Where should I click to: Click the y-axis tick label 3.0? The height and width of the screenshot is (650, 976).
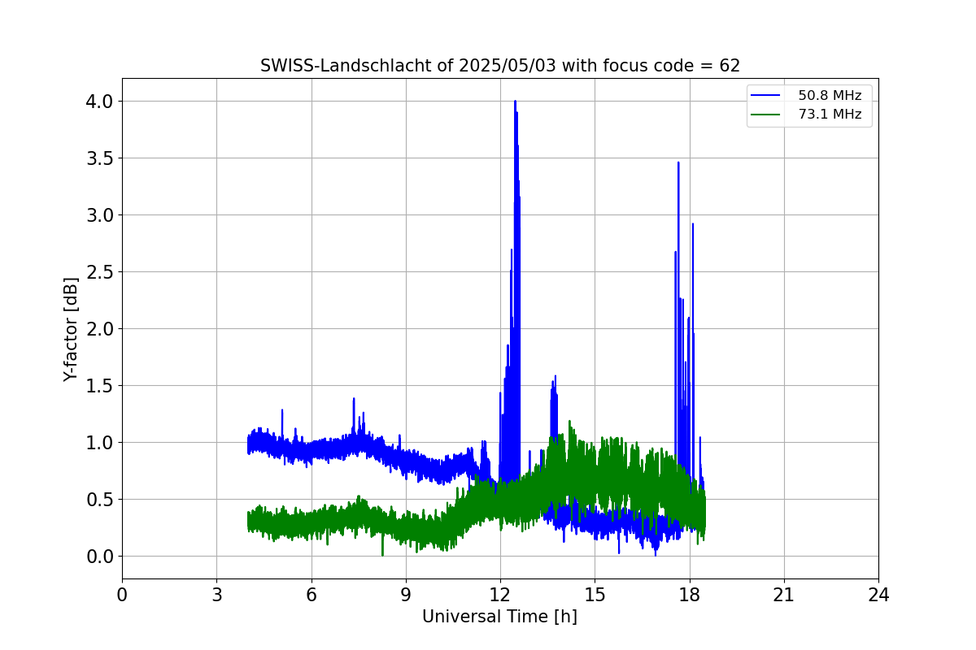[101, 215]
